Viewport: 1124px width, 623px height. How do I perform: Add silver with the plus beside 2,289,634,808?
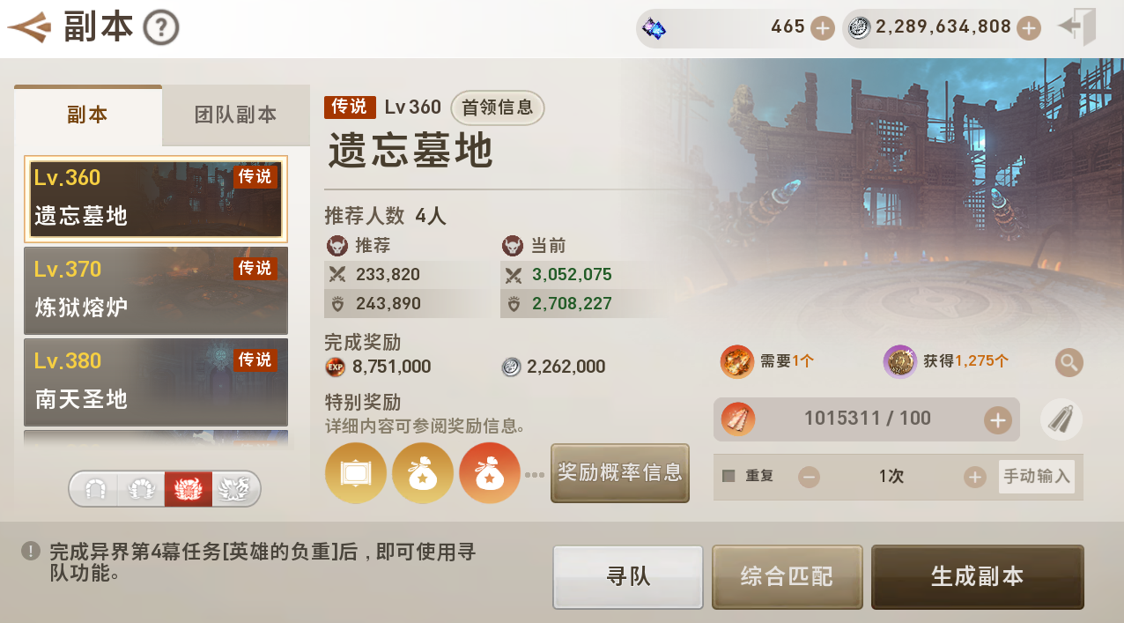point(1029,28)
